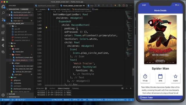Open the Terminal panel tab
The image size is (186, 105).
pyautogui.click(x=76, y=88)
